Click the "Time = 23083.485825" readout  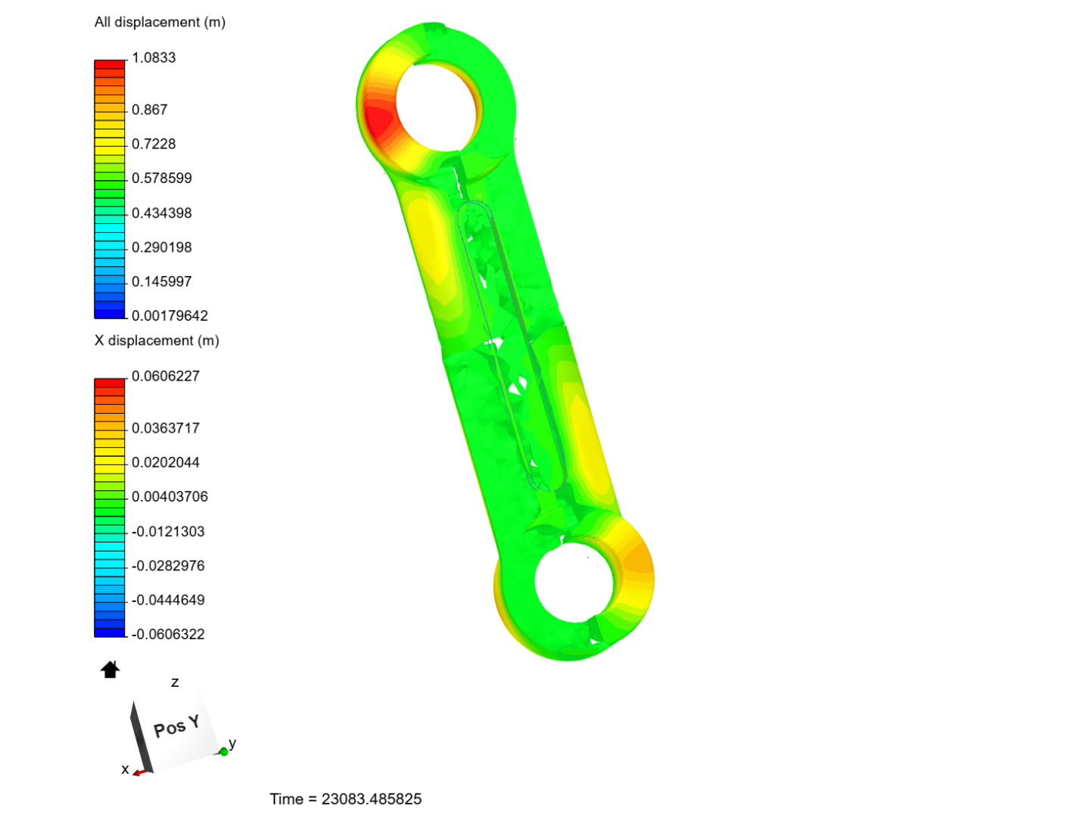click(x=346, y=799)
